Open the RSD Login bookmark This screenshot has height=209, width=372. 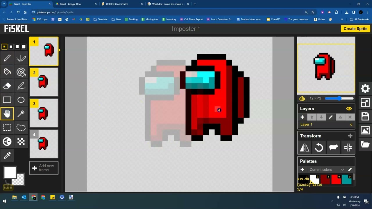coord(40,19)
